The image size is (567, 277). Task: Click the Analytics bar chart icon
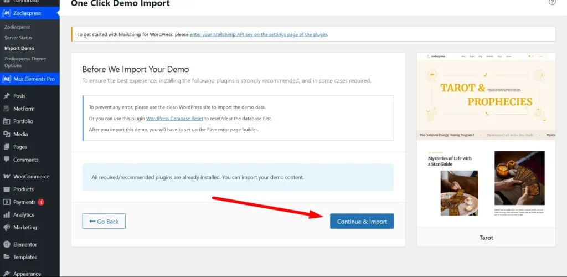[x=7, y=215]
